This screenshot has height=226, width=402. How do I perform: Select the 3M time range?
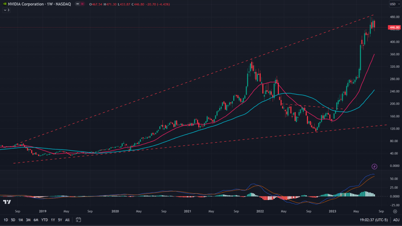click(x=28, y=220)
